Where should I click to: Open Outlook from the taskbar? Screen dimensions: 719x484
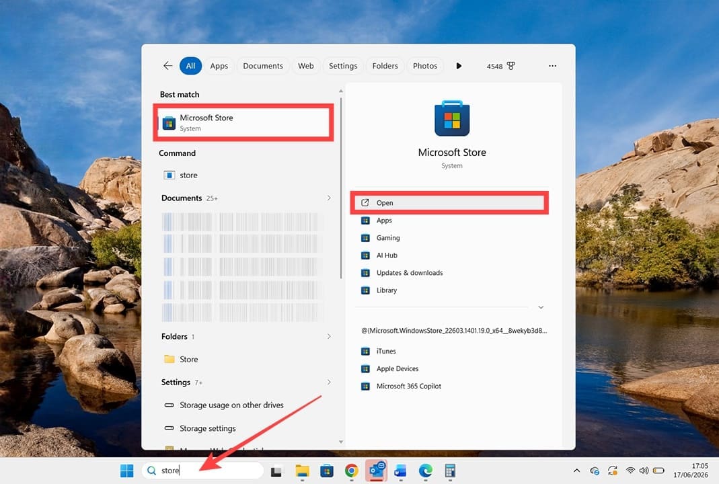point(377,471)
